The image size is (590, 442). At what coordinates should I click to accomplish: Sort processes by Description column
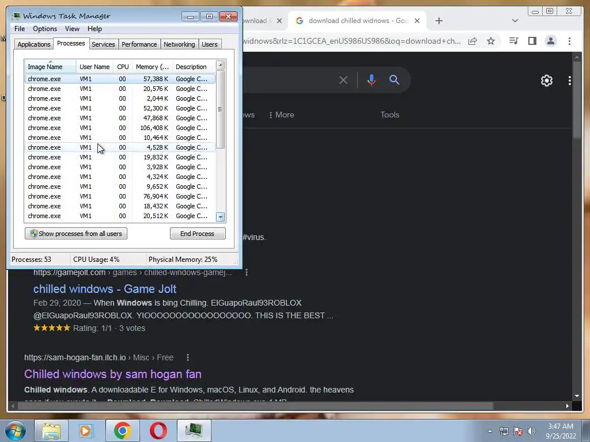[x=194, y=67]
